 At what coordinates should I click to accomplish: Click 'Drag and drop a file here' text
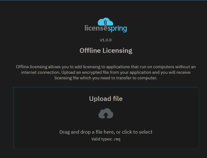[x=87, y=132]
